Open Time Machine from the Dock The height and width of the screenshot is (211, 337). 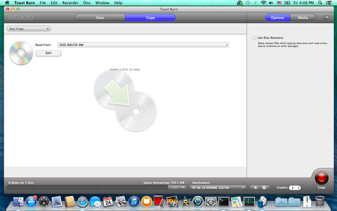click(x=198, y=202)
